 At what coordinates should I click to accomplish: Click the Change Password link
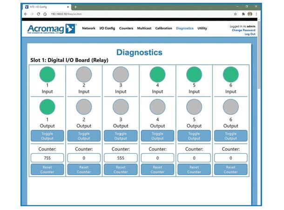243,30
